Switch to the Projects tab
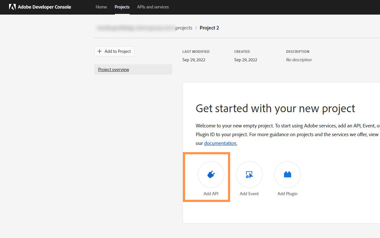 [x=122, y=7]
